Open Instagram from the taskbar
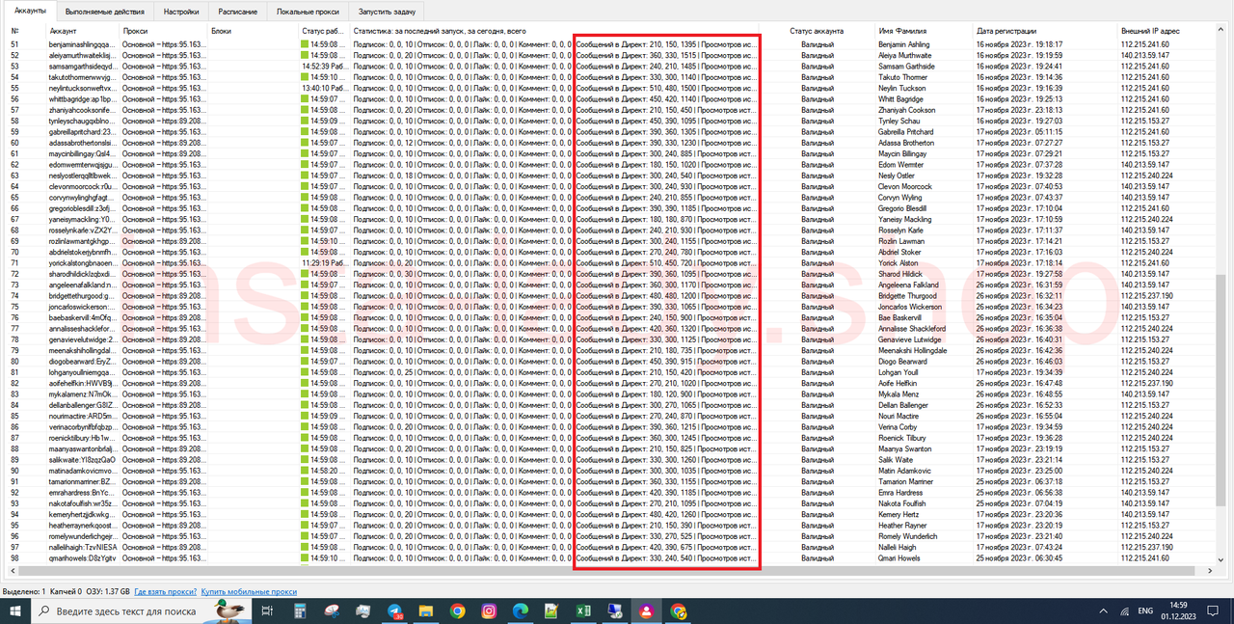 489,610
